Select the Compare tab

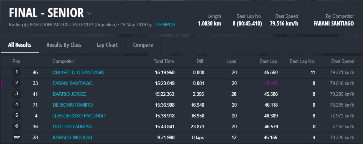(x=143, y=45)
